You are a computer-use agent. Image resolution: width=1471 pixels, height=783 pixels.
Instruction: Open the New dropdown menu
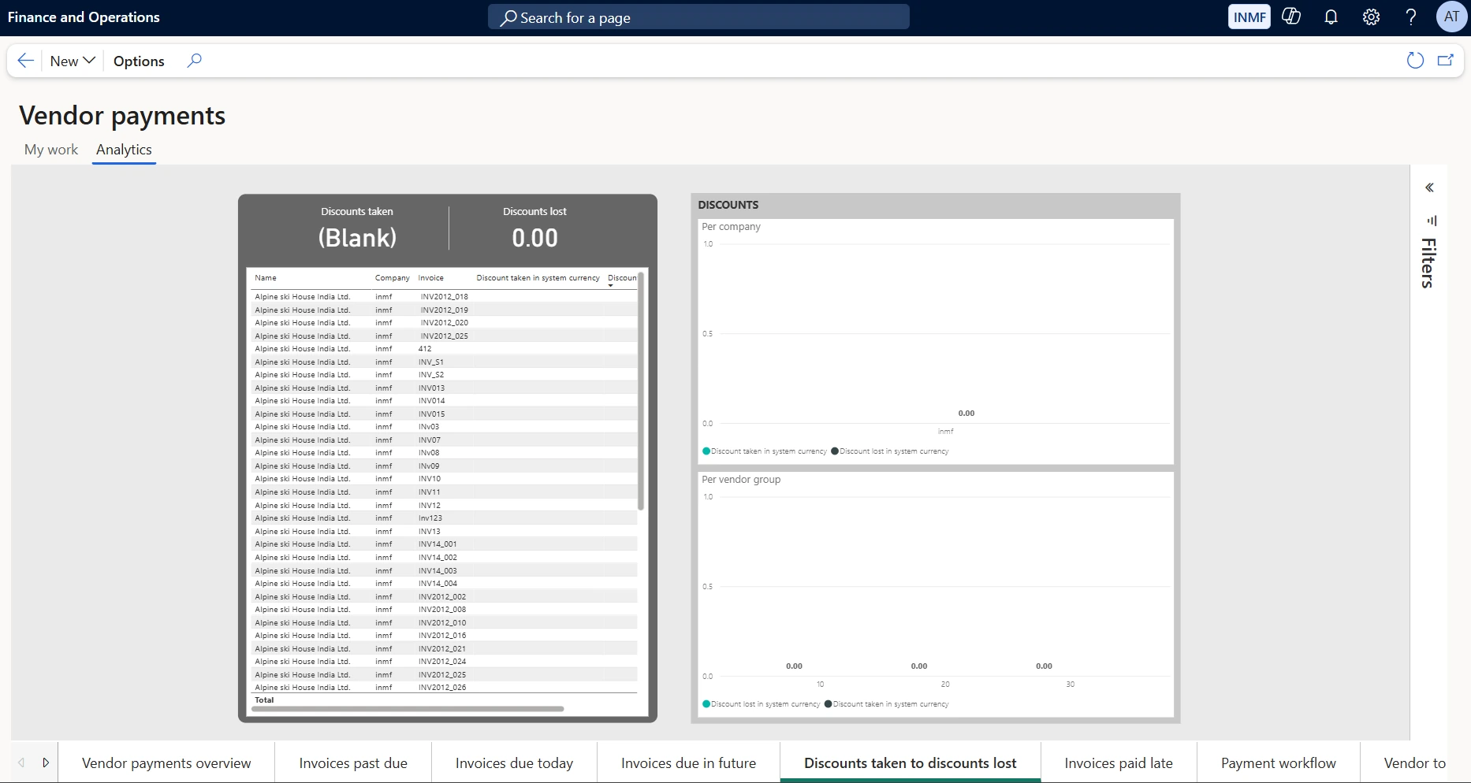(x=73, y=61)
